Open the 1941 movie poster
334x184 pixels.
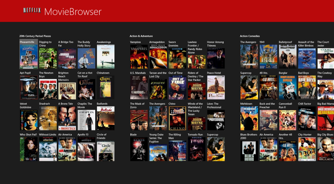[268, 56]
